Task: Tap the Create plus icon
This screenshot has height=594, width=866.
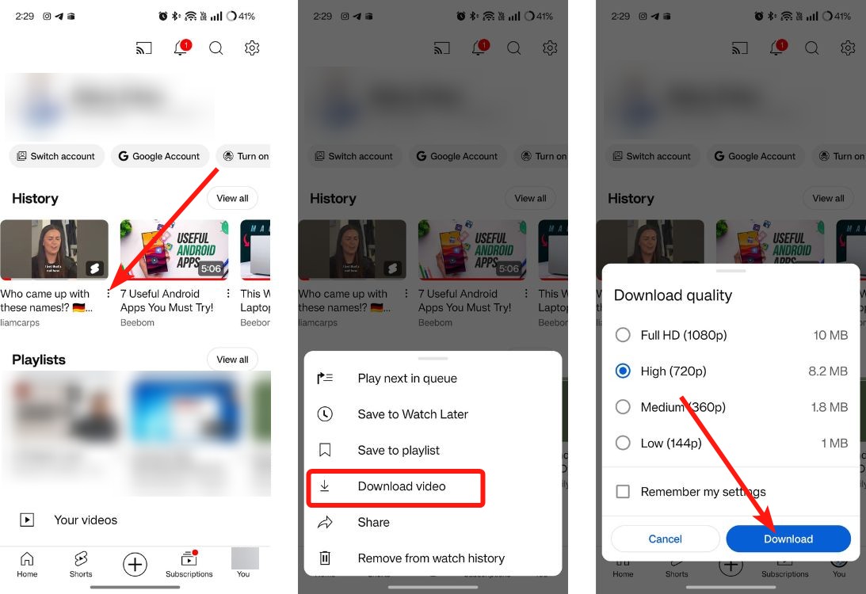Action: pyautogui.click(x=135, y=565)
